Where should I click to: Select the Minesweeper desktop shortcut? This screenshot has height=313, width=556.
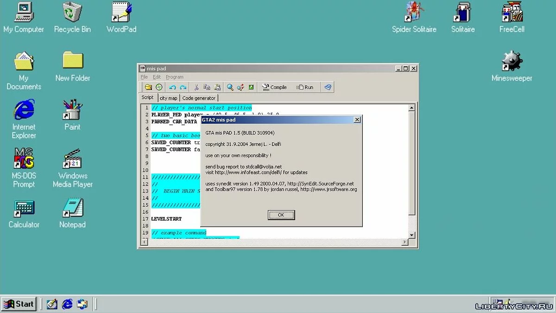click(512, 66)
